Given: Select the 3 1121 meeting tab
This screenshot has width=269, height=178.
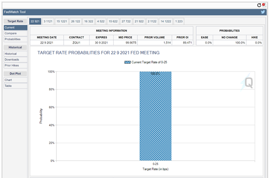Looking at the screenshot, I should (x=48, y=21).
